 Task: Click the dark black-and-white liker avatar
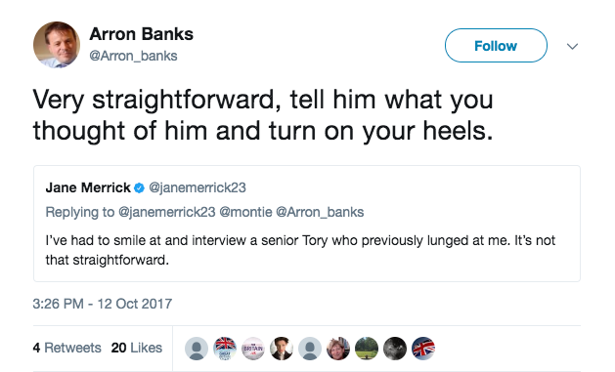(395, 349)
